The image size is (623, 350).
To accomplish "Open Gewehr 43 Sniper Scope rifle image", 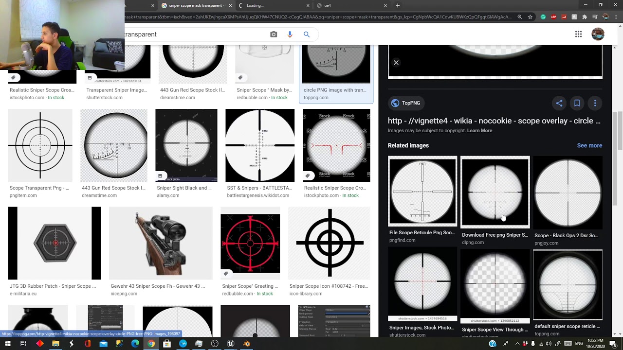I will click(161, 243).
